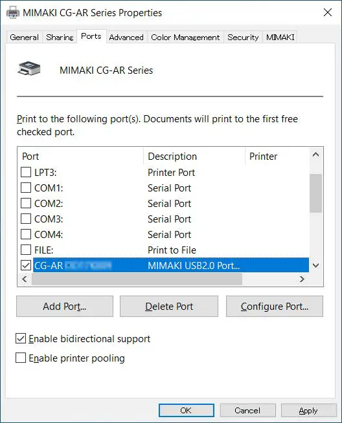Viewport: 342px width, 423px height.
Task: Click the MIMAKI CG-AR Series printer icon
Action: click(x=29, y=69)
